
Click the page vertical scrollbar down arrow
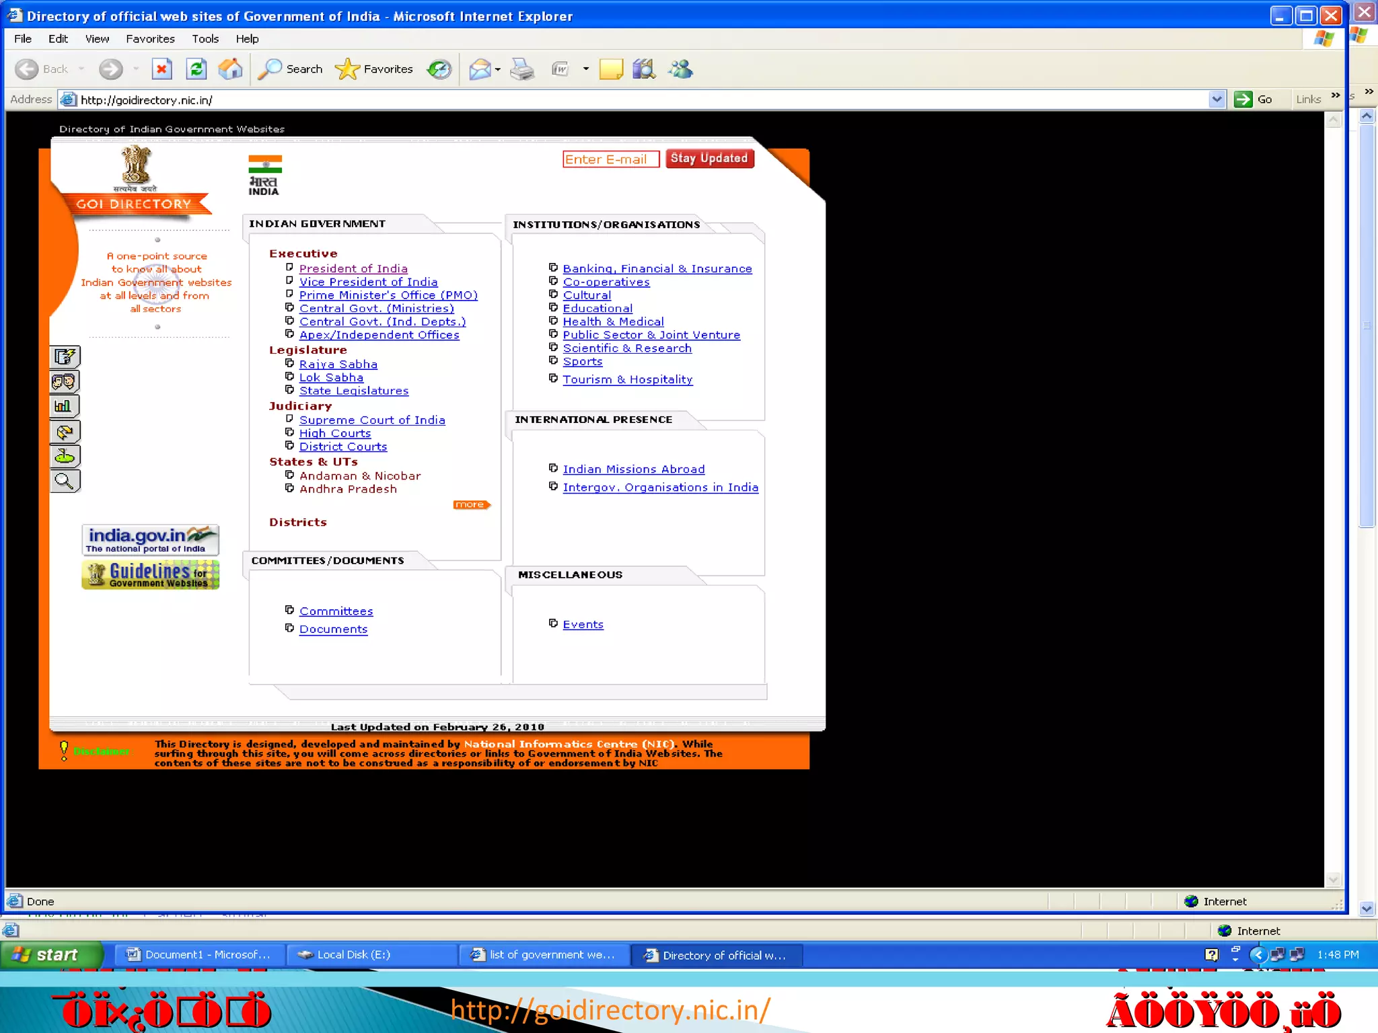coord(1333,880)
